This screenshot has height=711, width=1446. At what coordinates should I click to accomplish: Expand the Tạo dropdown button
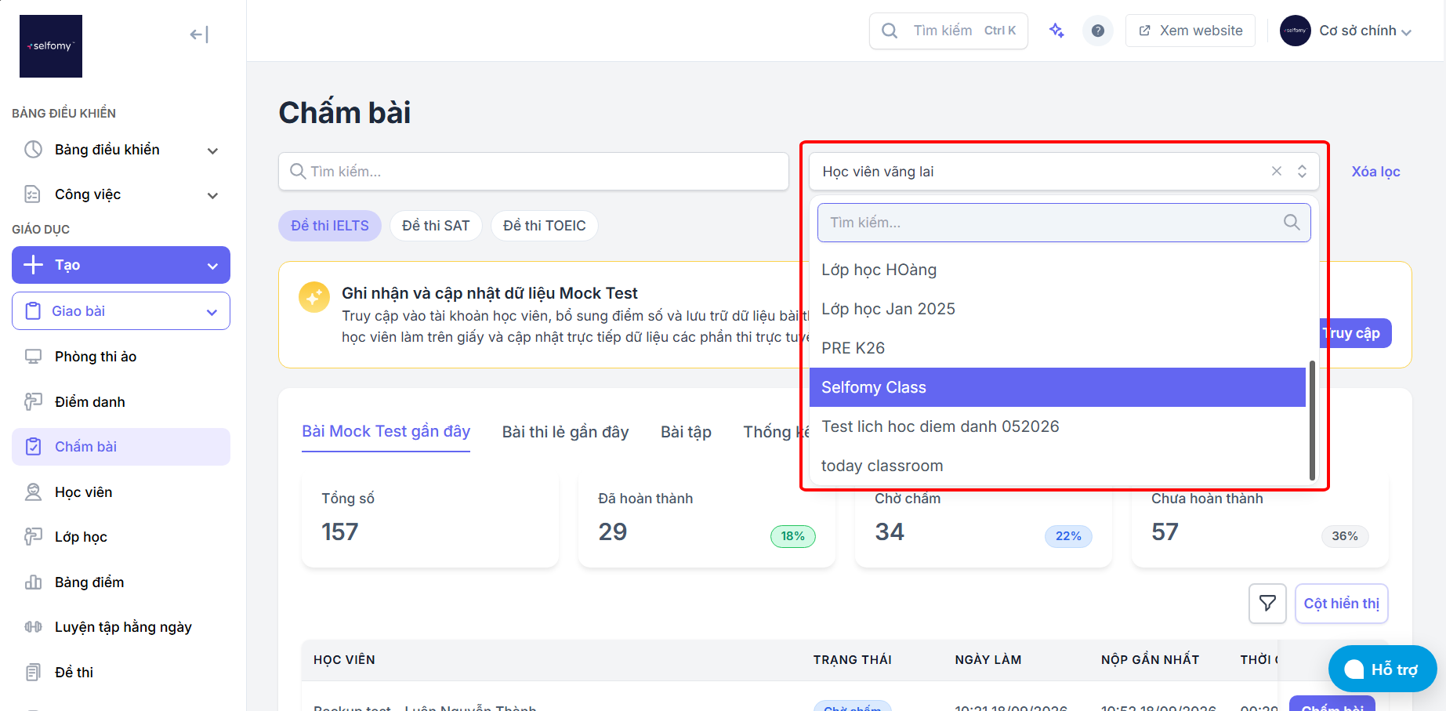tap(121, 265)
